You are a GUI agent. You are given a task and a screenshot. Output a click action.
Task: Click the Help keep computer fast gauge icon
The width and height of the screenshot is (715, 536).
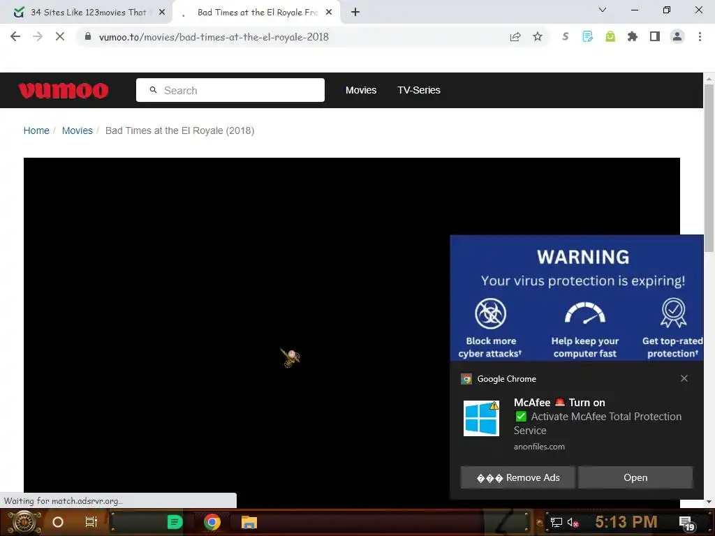click(584, 313)
